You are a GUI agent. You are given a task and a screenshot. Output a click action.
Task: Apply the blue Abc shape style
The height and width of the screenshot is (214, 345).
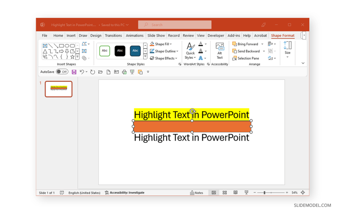(x=135, y=51)
